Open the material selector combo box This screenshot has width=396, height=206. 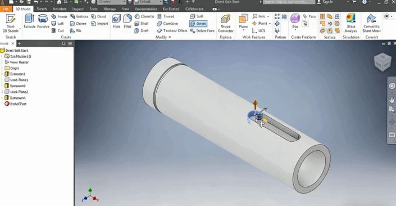pos(112,2)
